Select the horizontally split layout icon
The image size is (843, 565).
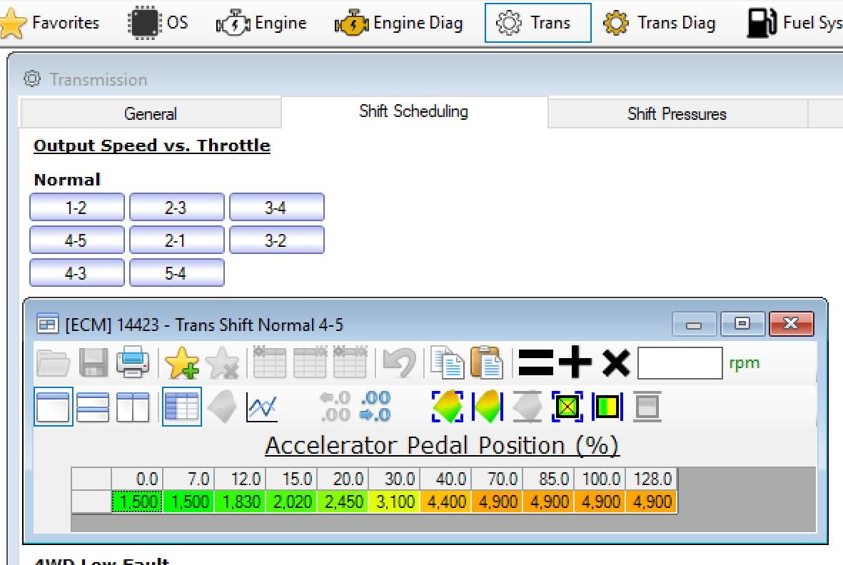tap(93, 407)
